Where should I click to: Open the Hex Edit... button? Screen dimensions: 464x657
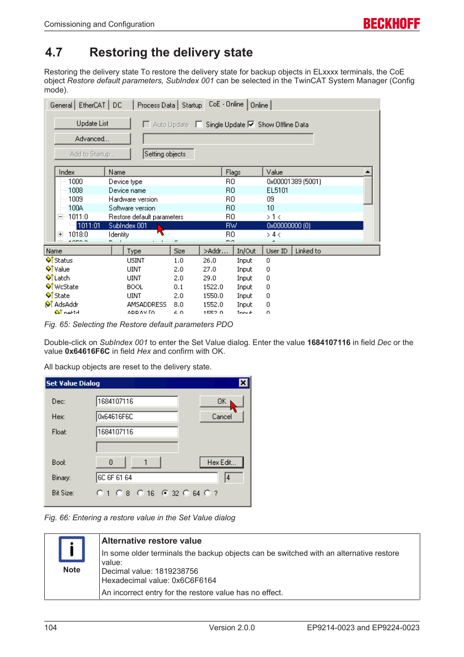coord(222,462)
